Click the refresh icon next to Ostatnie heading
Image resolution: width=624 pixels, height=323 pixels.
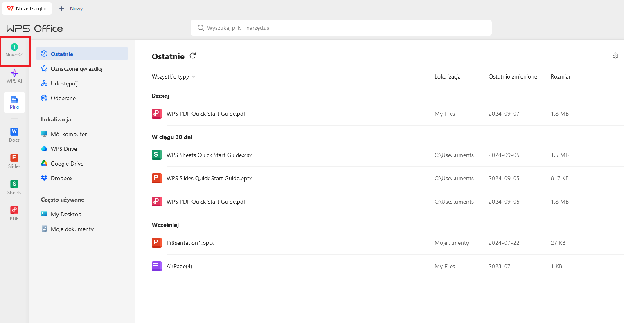point(193,56)
